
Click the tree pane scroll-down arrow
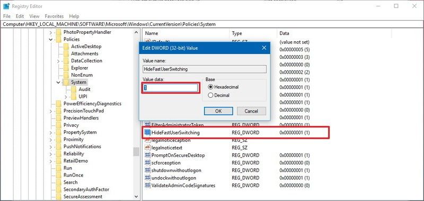(x=136, y=197)
